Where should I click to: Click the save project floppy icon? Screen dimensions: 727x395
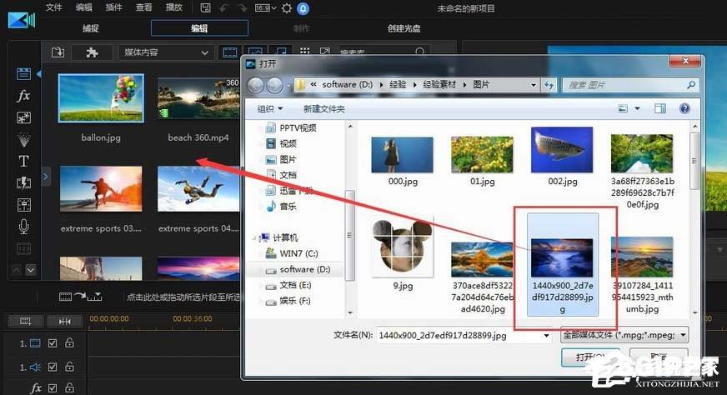(x=205, y=7)
